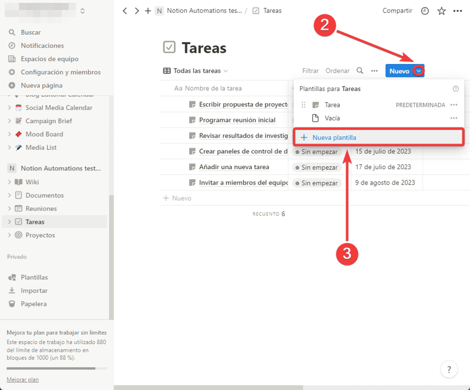Expand the Wiki page tree
The image size is (470, 390).
click(9, 182)
